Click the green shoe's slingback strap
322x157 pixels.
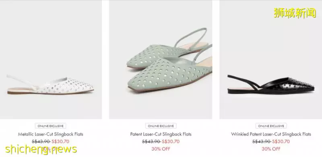[x=191, y=37]
